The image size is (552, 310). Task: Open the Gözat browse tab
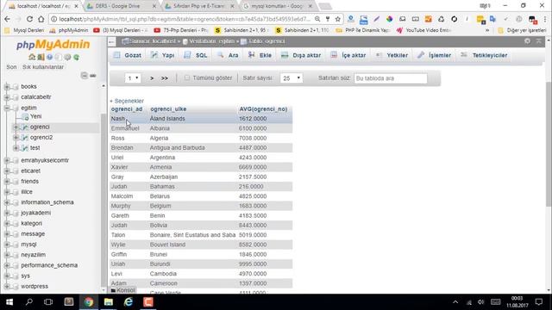click(x=128, y=55)
